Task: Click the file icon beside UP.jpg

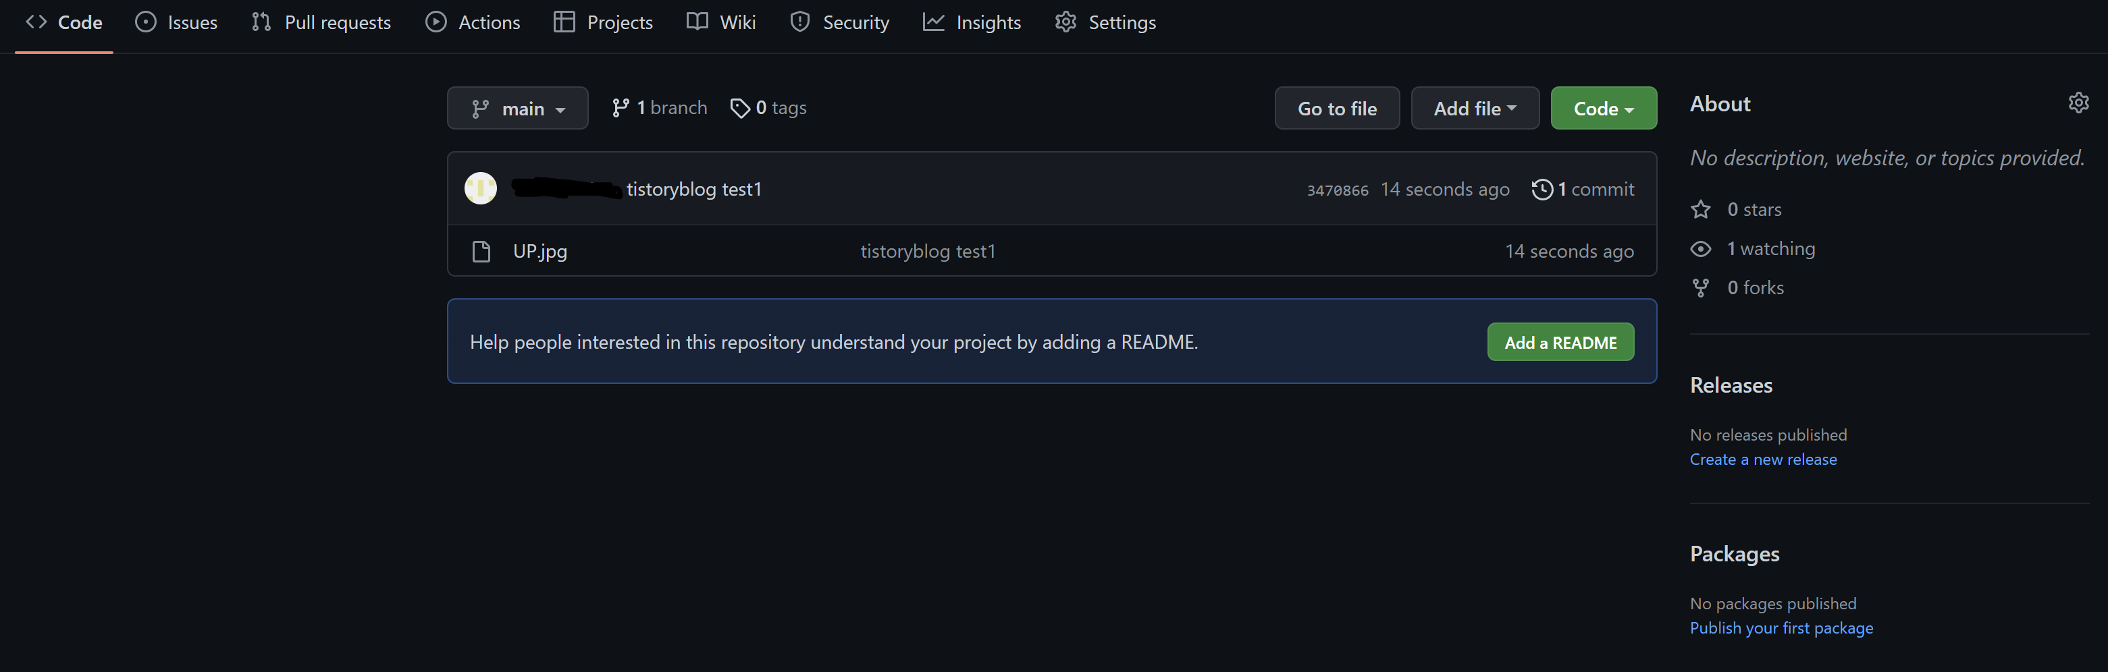Action: tap(481, 251)
